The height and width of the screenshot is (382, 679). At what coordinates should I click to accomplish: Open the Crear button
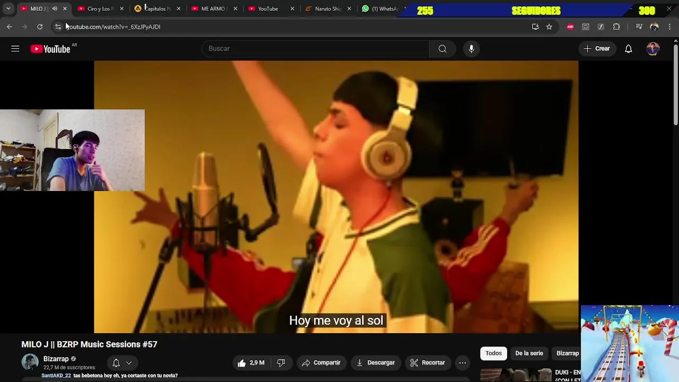597,48
